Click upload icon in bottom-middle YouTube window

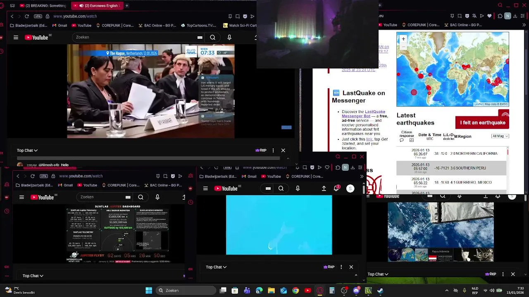point(324,189)
